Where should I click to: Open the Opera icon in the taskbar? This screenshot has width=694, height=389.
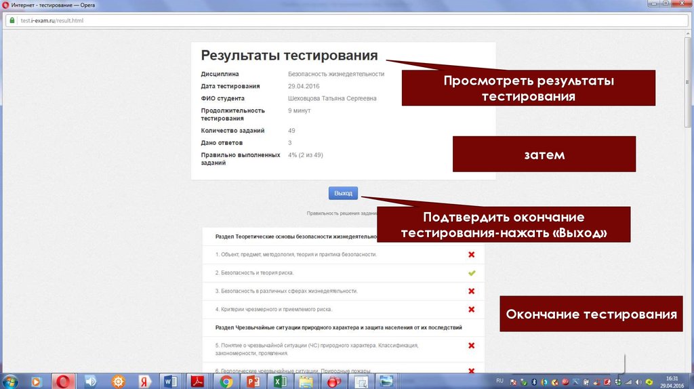click(64, 381)
